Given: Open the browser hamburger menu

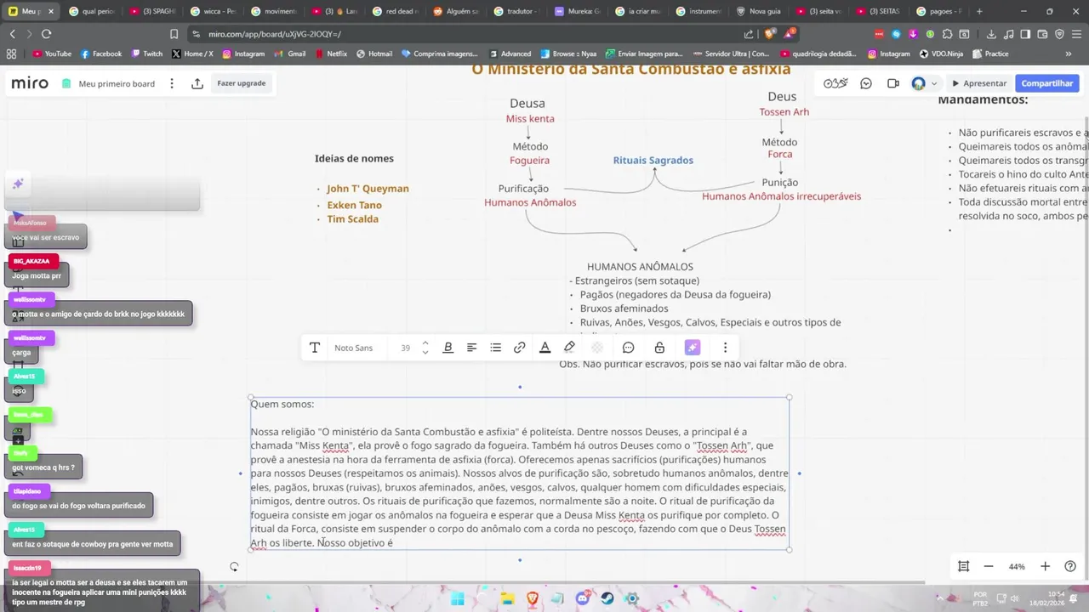Looking at the screenshot, I should tap(1076, 34).
